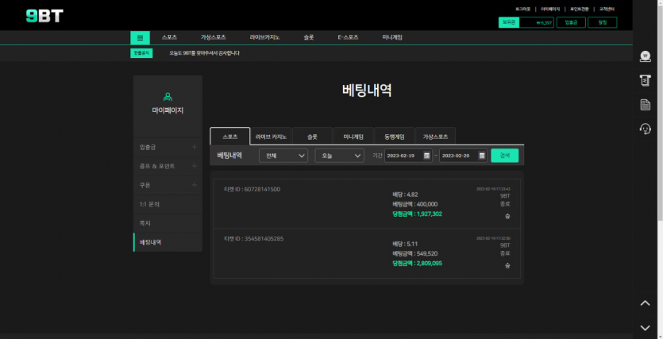Click the scroll-up chevron arrow
Image resolution: width=663 pixels, height=339 pixels.
pyautogui.click(x=645, y=303)
